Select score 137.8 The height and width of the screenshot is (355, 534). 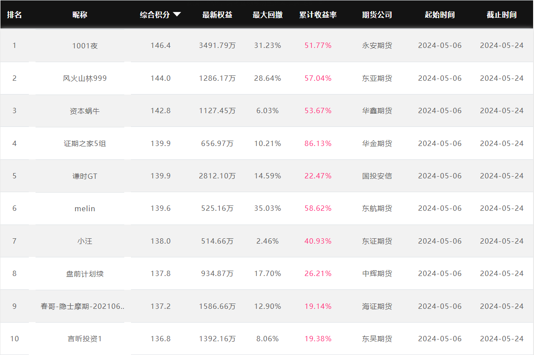click(161, 273)
